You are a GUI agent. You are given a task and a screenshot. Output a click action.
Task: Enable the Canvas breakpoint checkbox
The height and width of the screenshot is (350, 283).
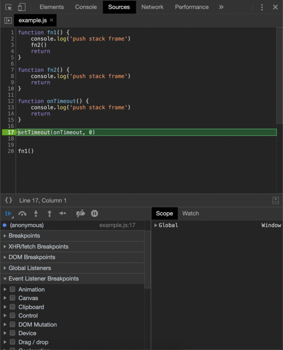13,298
